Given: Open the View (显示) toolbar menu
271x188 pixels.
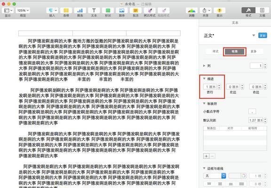Looking at the screenshot, I should (x=8, y=10).
